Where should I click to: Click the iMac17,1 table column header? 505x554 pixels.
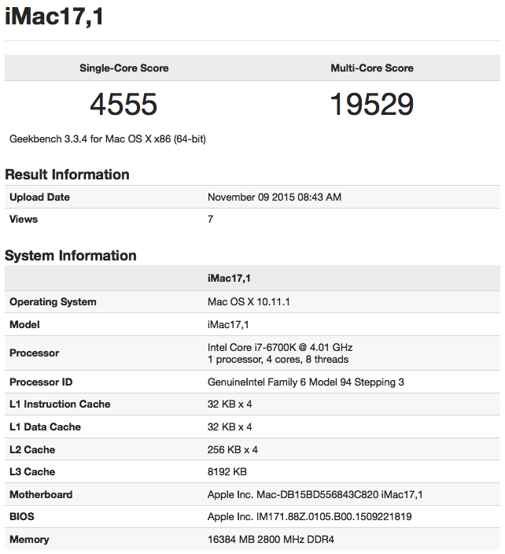pos(229,279)
